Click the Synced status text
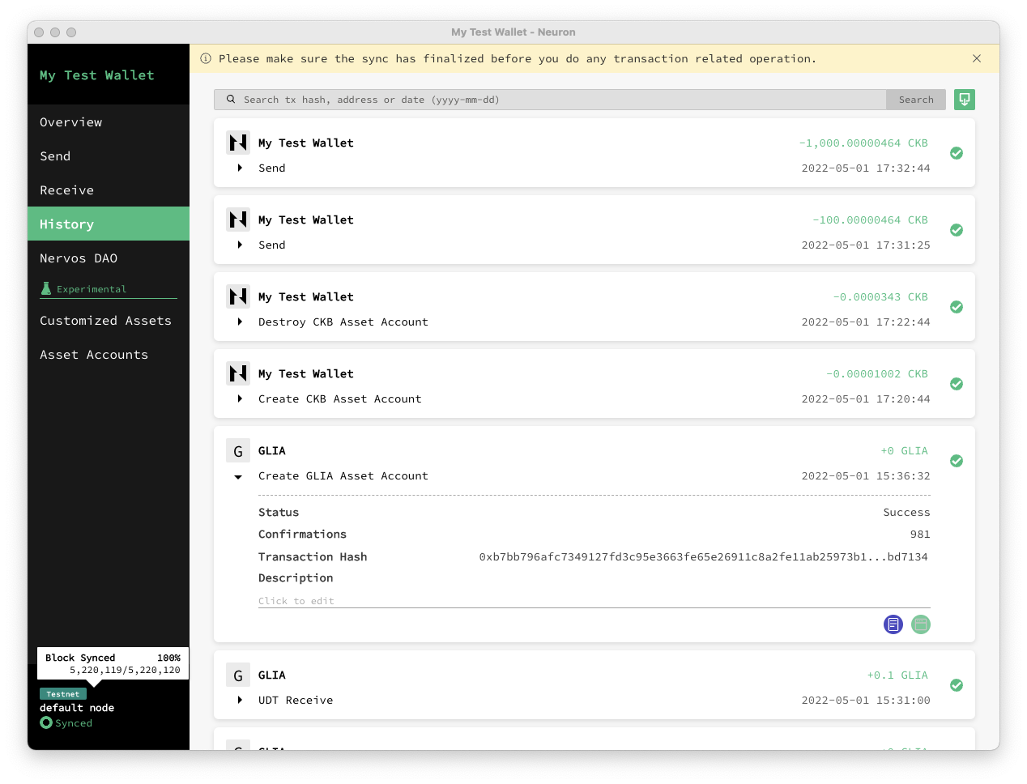Image resolution: width=1027 pixels, height=784 pixels. (x=74, y=723)
